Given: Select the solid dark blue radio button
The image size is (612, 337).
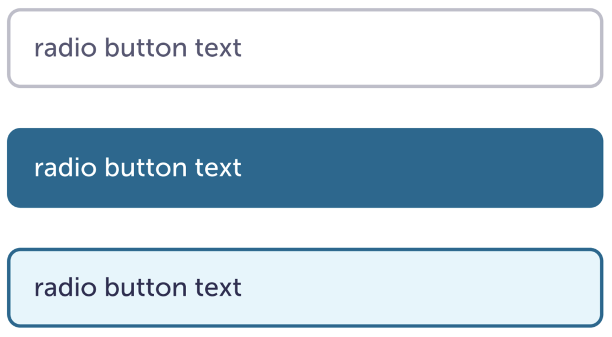Looking at the screenshot, I should (305, 168).
